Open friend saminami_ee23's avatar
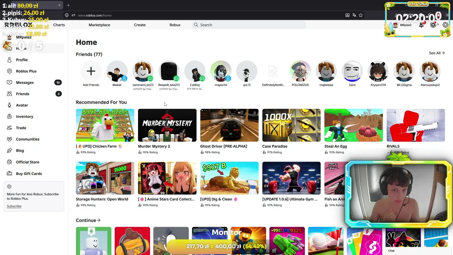This screenshot has height=255, width=453. click(143, 71)
